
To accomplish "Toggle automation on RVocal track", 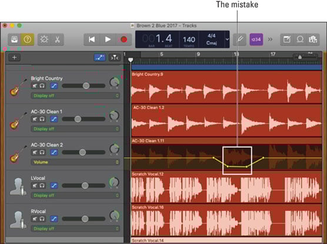I will pos(54,219).
